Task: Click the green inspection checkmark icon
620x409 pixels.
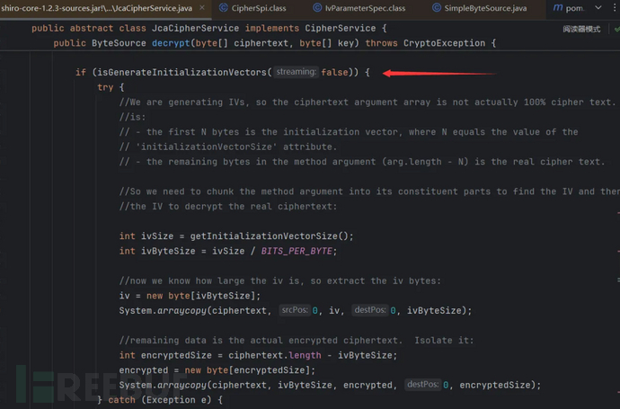Action: (x=616, y=30)
